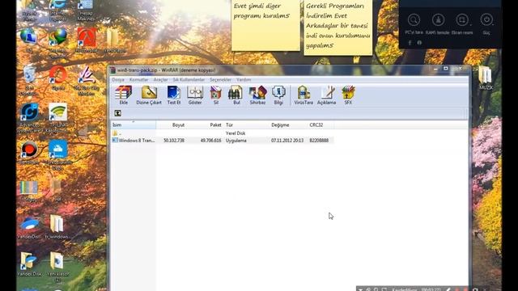Screen dimensions: 518x291
Task: Open the Komutlar menu
Action: coord(138,79)
